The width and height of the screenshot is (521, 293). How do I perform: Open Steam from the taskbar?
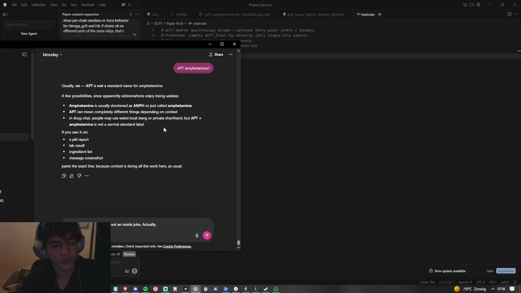pos(266,289)
